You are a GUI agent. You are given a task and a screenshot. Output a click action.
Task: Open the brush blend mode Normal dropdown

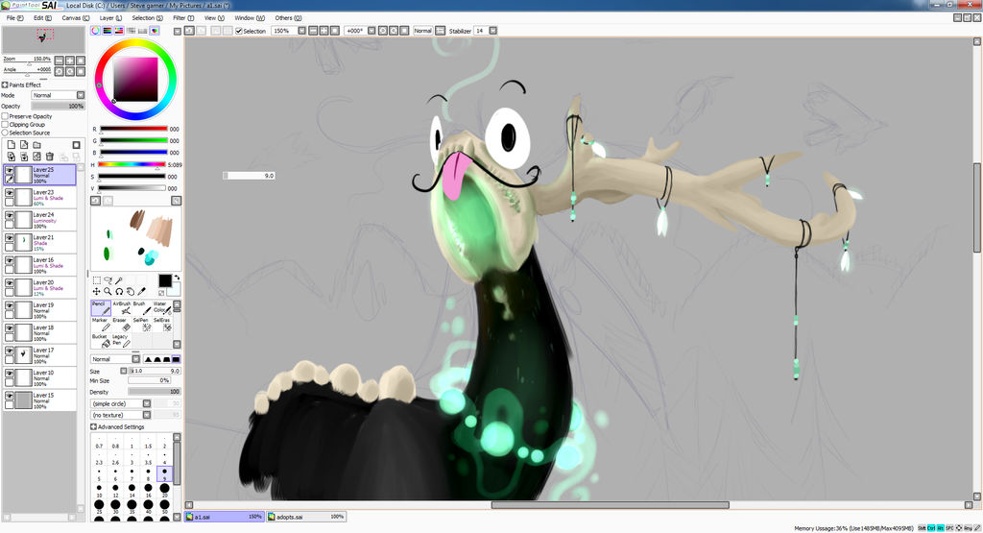point(115,359)
